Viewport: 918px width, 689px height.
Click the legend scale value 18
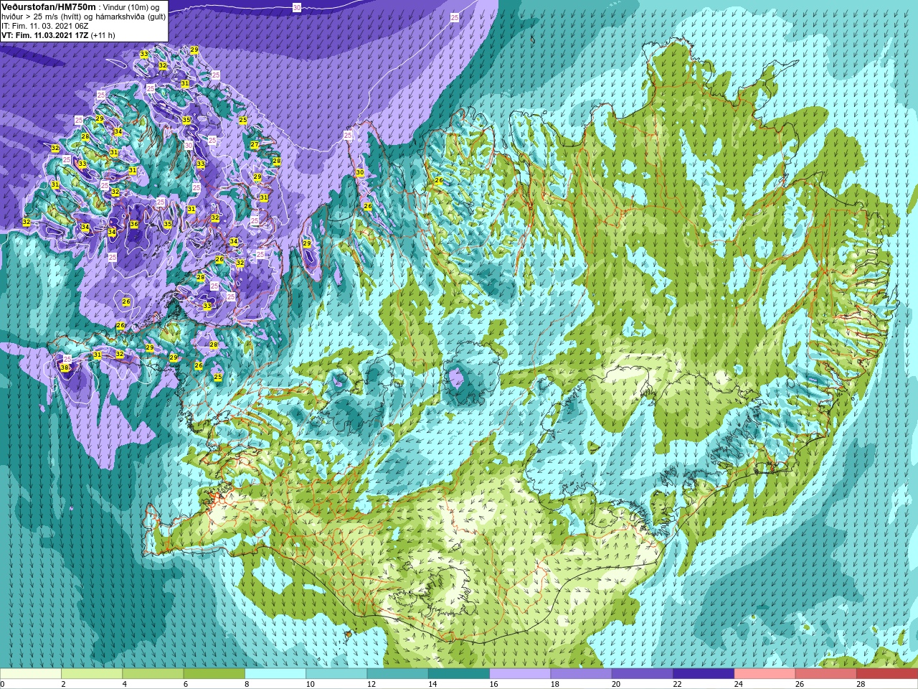pos(554,684)
